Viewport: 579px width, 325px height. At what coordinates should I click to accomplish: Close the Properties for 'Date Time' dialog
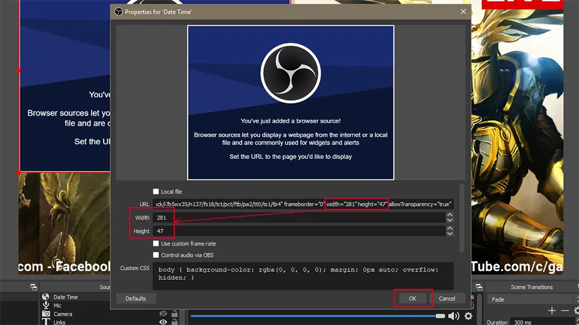[463, 12]
